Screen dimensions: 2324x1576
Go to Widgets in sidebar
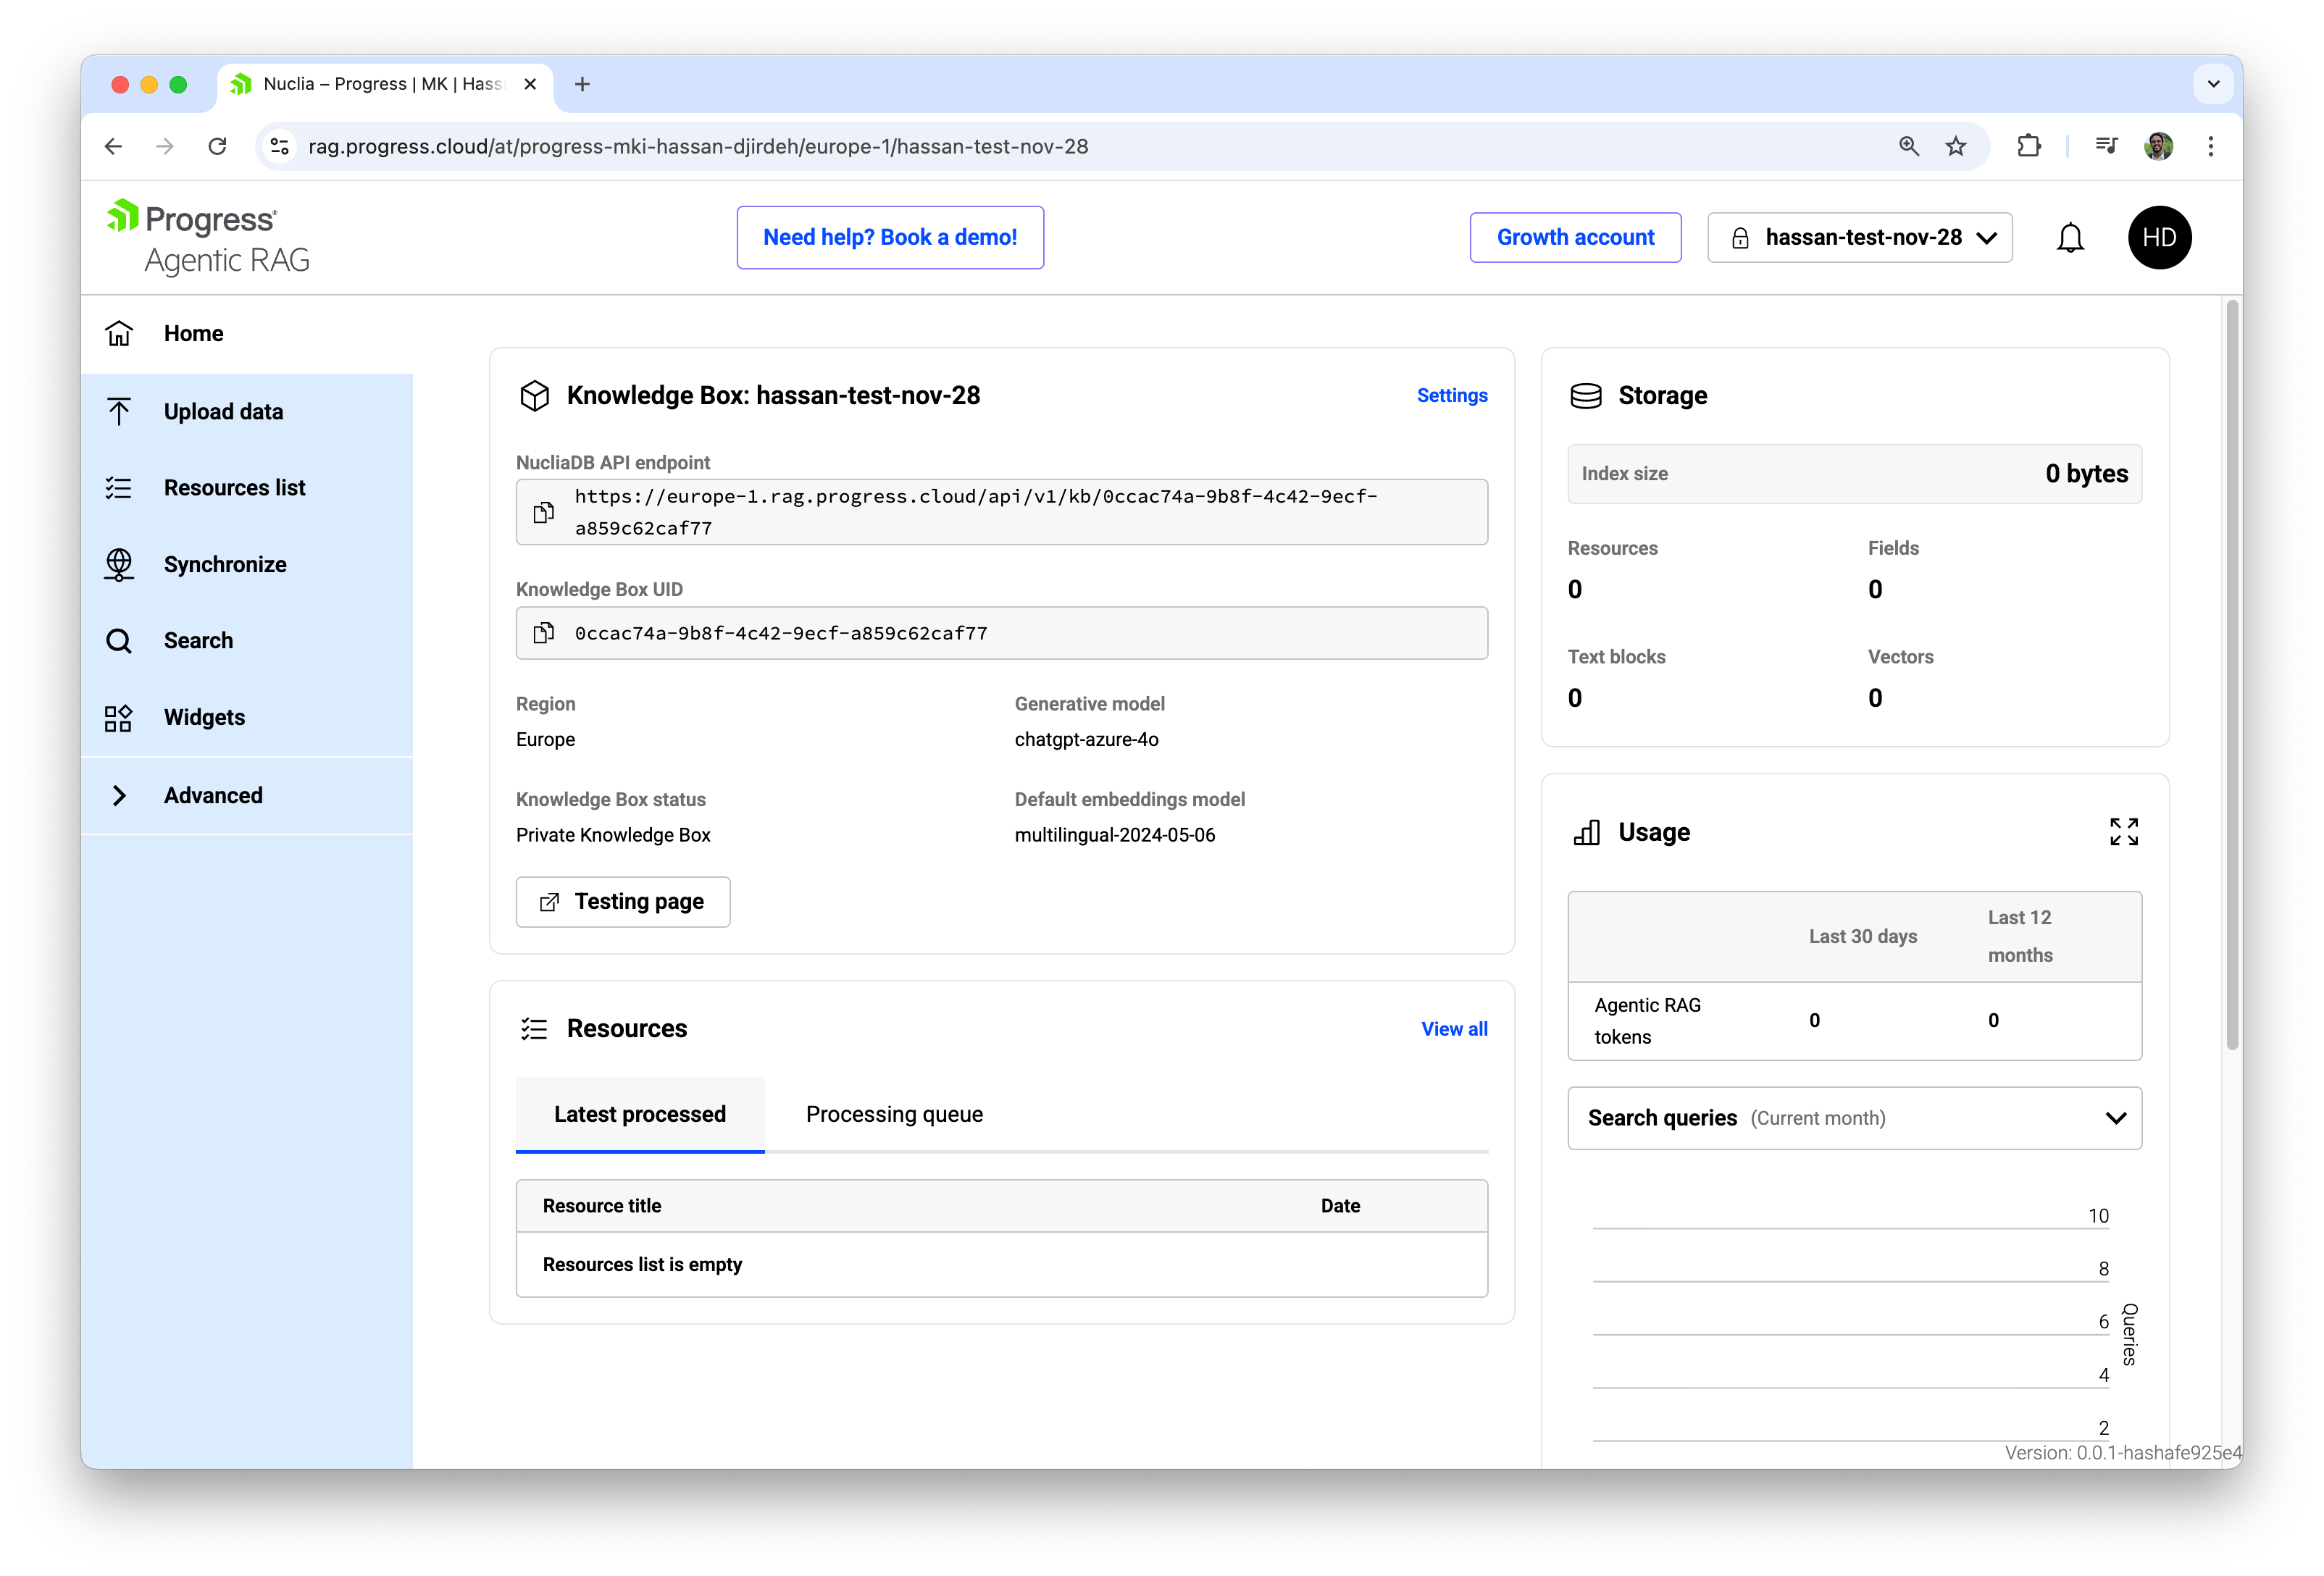pos(204,717)
